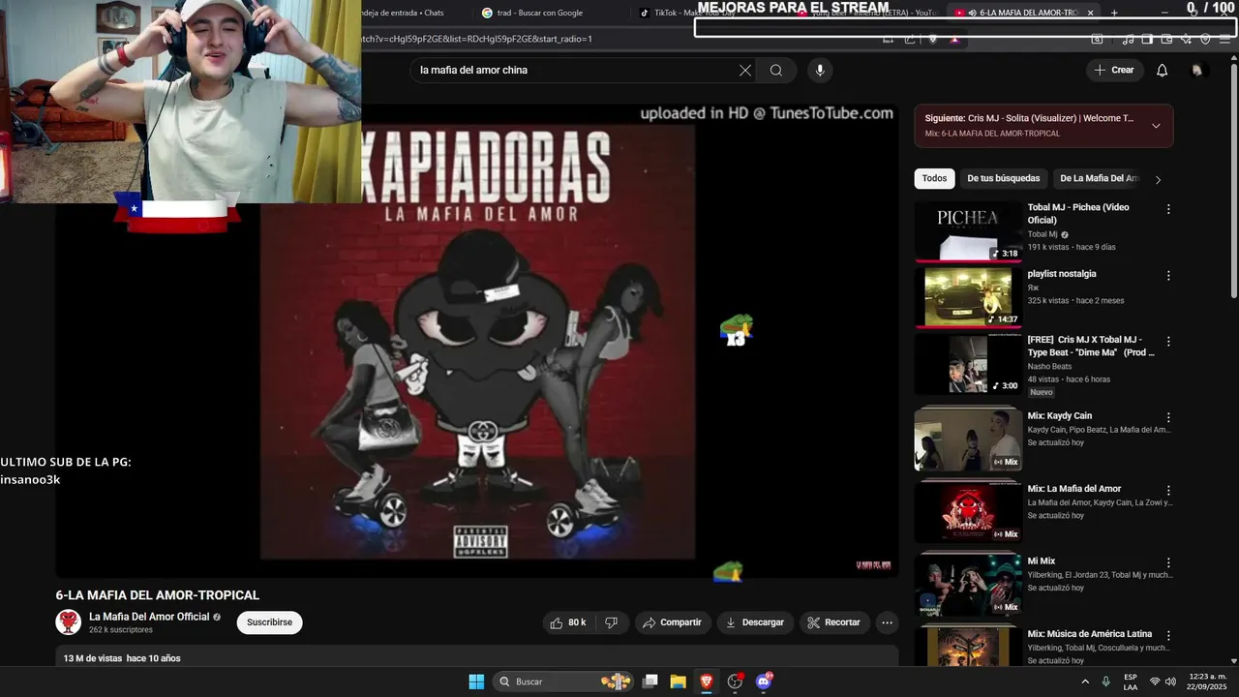1239x697 pixels.
Task: Subscribe with the Suscribirse button
Action: pyautogui.click(x=269, y=622)
